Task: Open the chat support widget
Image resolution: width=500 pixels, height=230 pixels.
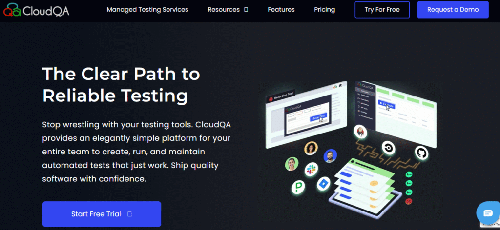Action: pos(488,213)
